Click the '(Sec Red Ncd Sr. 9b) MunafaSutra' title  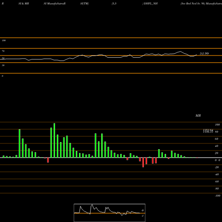coord(201,4)
